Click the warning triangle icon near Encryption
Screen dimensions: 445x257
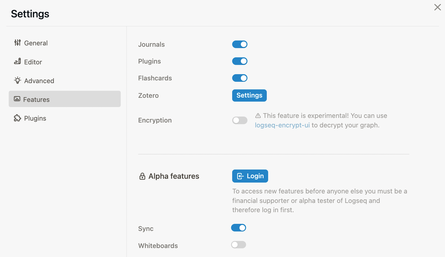[258, 116]
